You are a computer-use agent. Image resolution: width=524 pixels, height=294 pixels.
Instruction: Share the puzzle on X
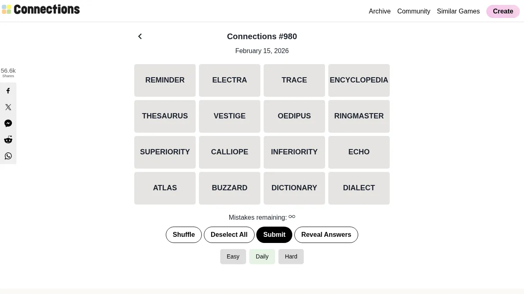point(8,107)
